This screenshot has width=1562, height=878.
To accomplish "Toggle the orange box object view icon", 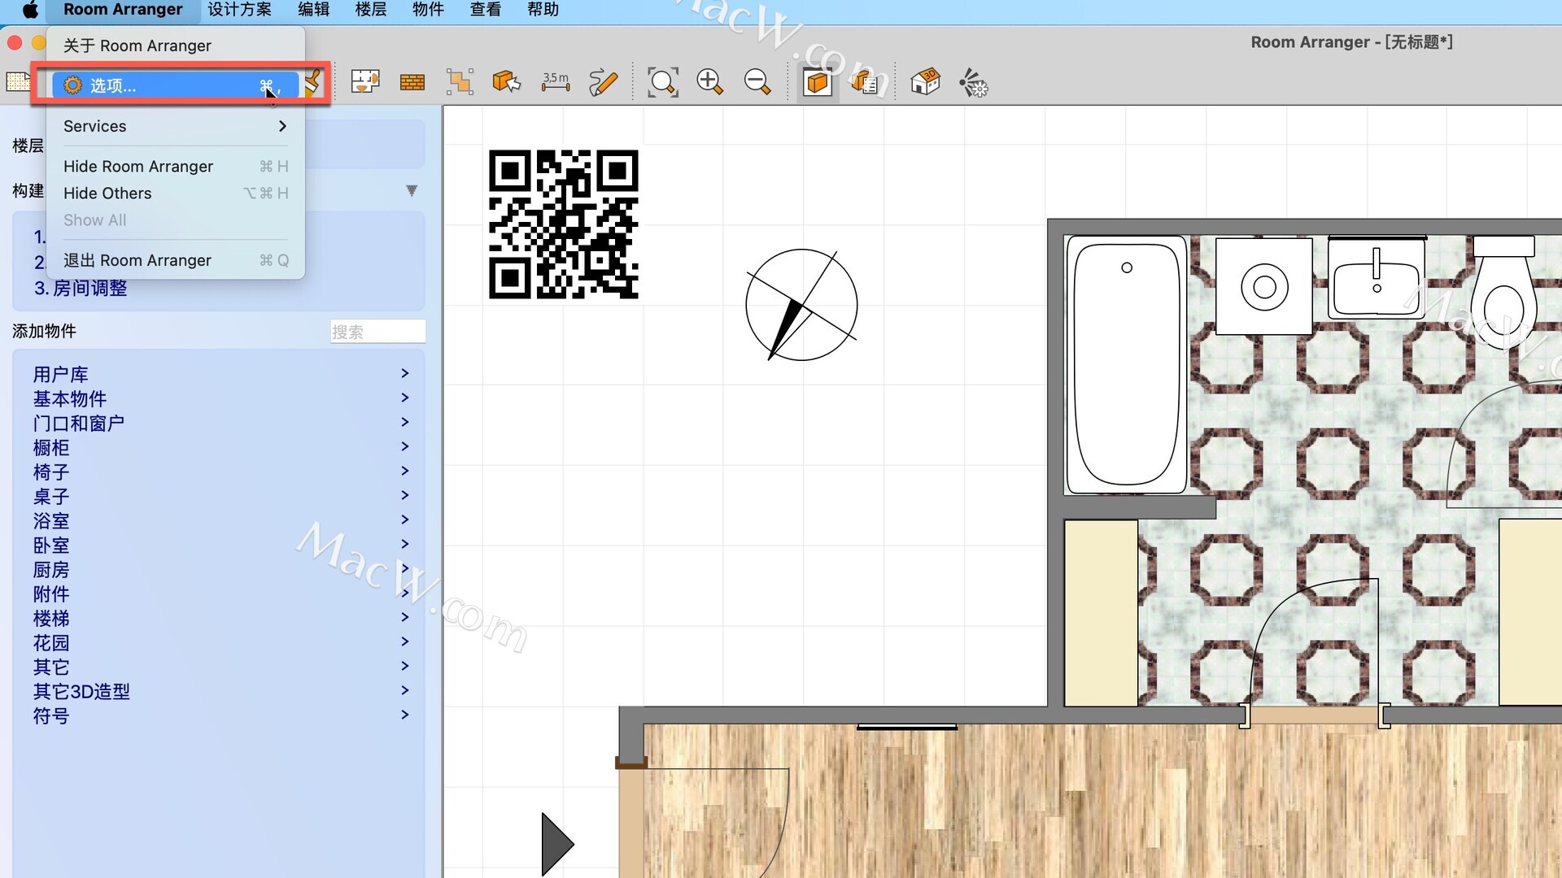I will click(818, 82).
